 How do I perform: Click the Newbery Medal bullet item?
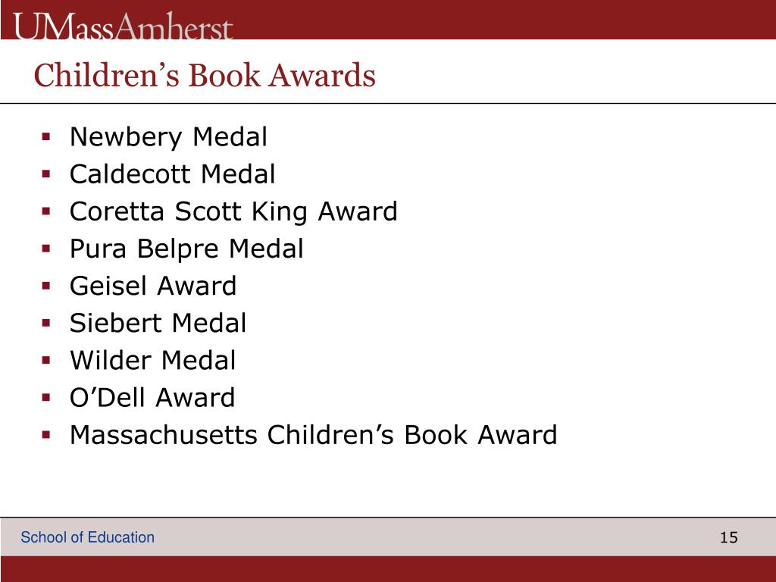[x=168, y=137]
